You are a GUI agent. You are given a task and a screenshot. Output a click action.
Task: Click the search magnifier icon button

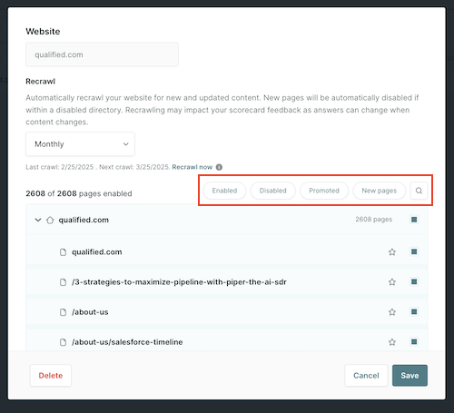pyautogui.click(x=419, y=191)
